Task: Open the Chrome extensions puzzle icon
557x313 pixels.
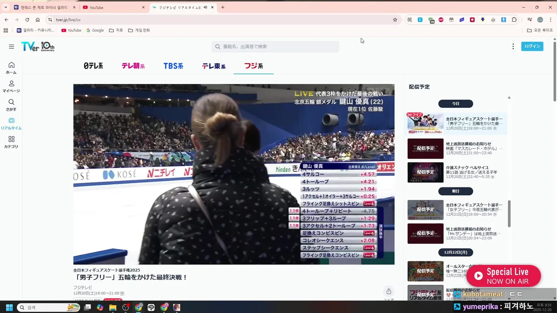Action: click(x=514, y=20)
